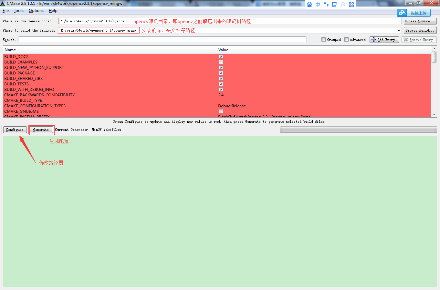Enable the BUILD_EXAMPLES option
This screenshot has height=290, width=440.
tap(221, 62)
